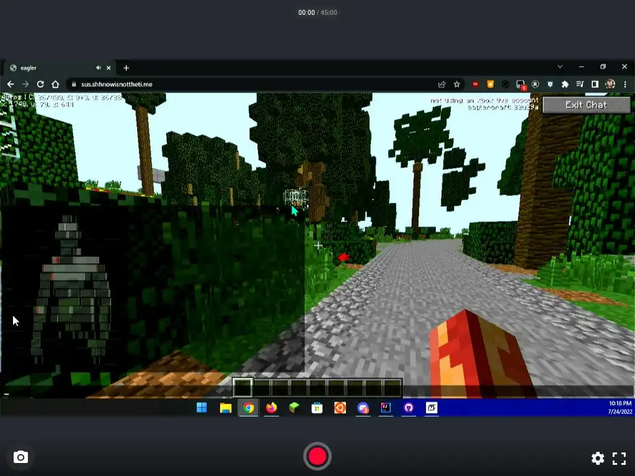Open the circled R extension icon

535,84
